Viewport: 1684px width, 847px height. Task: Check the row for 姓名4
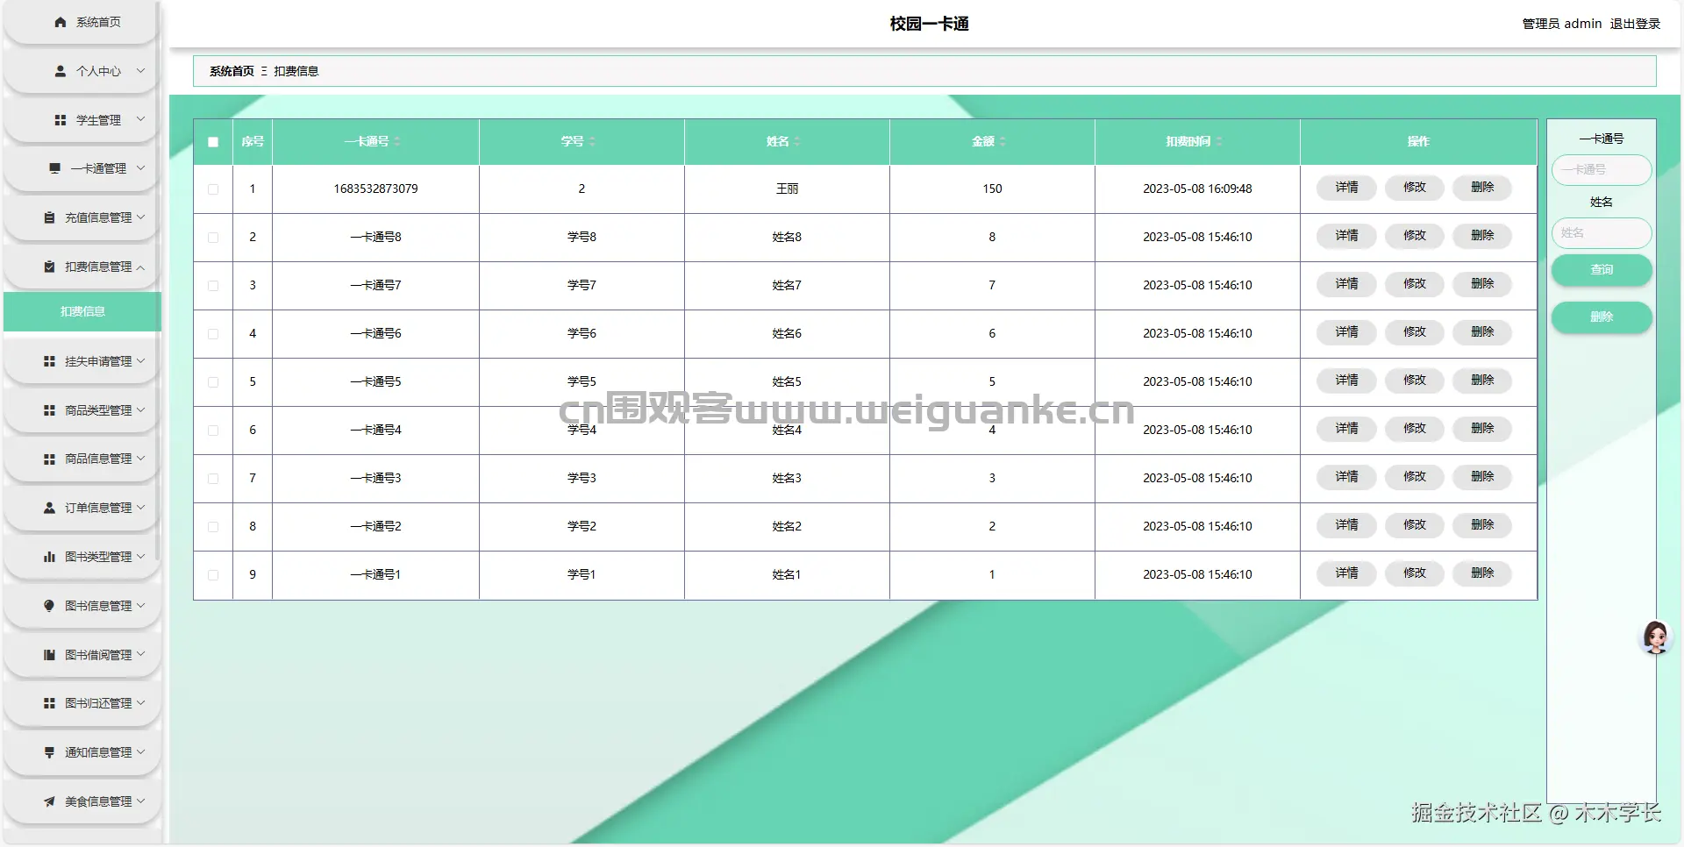tap(213, 431)
